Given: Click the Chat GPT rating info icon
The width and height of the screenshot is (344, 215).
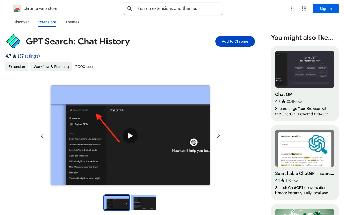Looking at the screenshot, I should tap(300, 102).
